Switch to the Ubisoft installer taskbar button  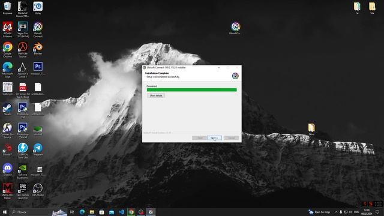(x=151, y=212)
